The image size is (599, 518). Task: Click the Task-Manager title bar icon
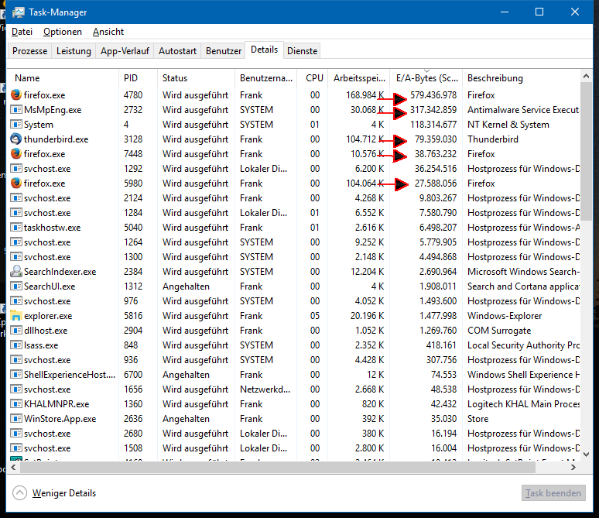click(x=19, y=12)
